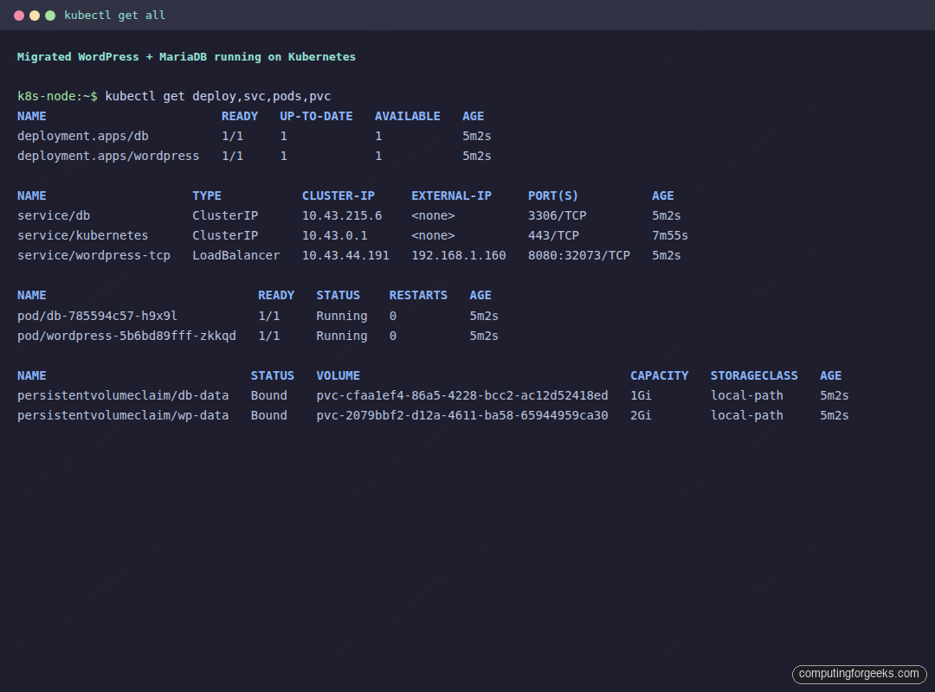Image resolution: width=935 pixels, height=692 pixels.
Task: Click 'service/kubernetes' entry
Action: (82, 235)
